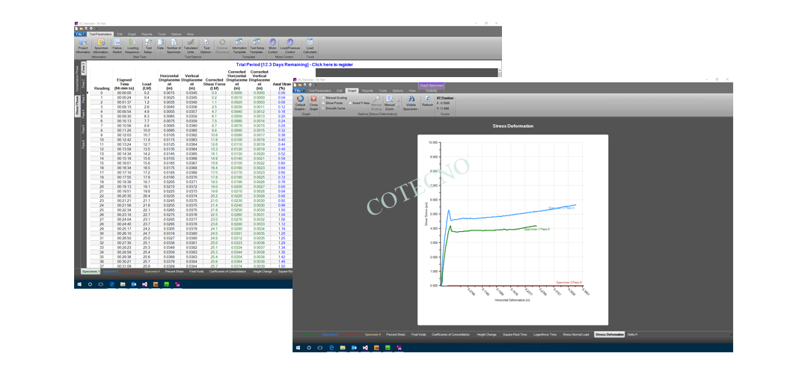808x374 pixels.
Task: Click the Windows Start button in the front taskbar
Action: (x=299, y=348)
